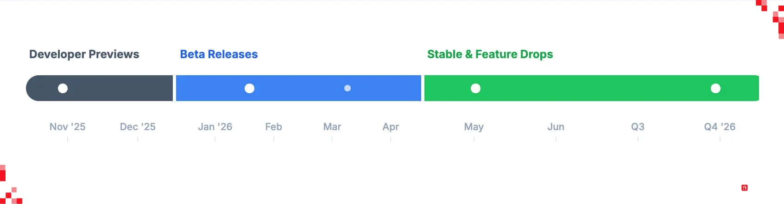Click the May timeline label
The width and height of the screenshot is (784, 204).
point(474,127)
